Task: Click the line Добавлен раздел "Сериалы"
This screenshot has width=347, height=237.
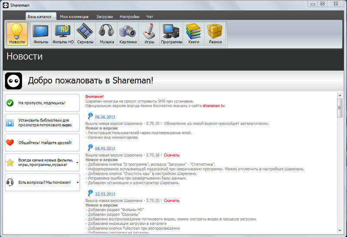Action: point(113,214)
